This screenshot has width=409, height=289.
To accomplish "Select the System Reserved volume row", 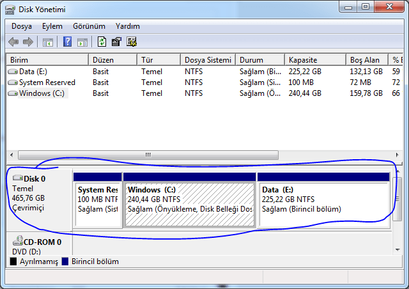I will click(x=204, y=82).
